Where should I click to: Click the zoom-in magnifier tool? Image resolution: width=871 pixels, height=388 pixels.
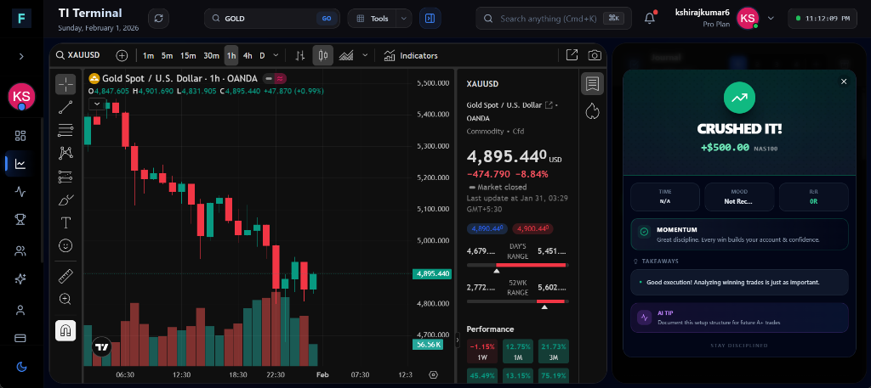point(65,299)
